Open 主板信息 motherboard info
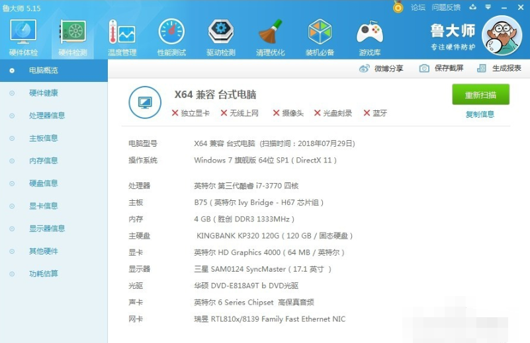The height and width of the screenshot is (343, 530). 44,138
